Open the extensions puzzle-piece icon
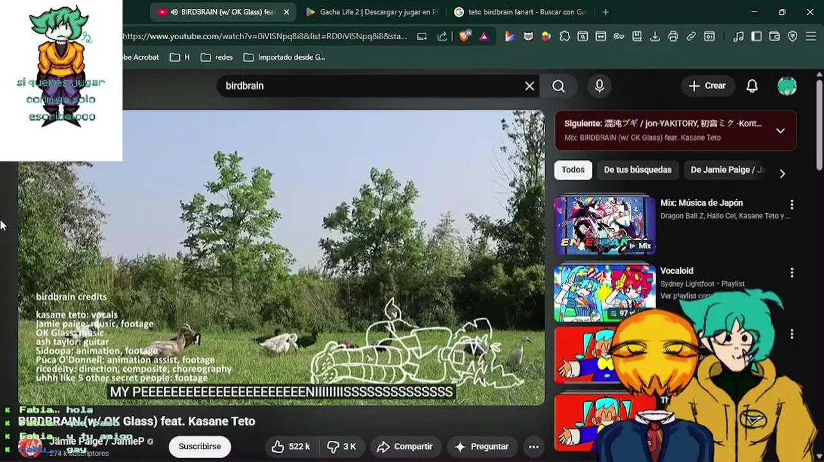 [565, 37]
